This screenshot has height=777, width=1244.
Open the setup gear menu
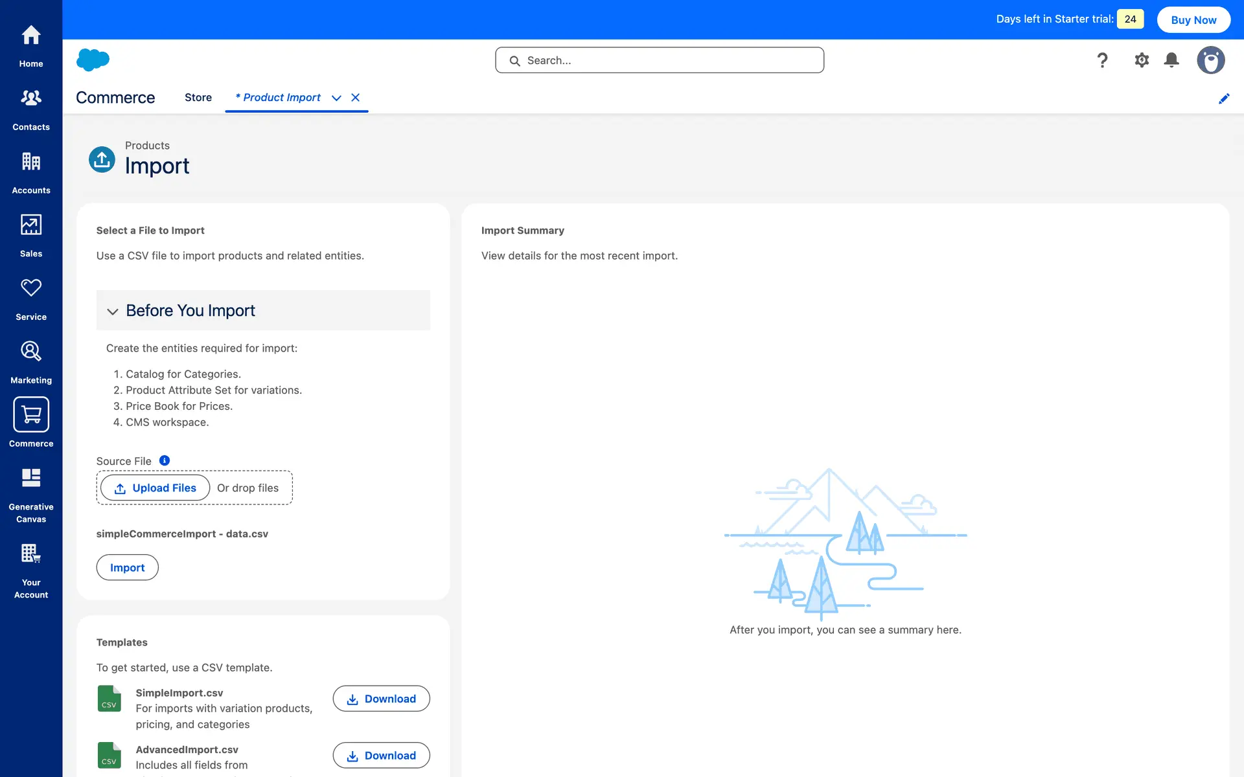point(1142,60)
